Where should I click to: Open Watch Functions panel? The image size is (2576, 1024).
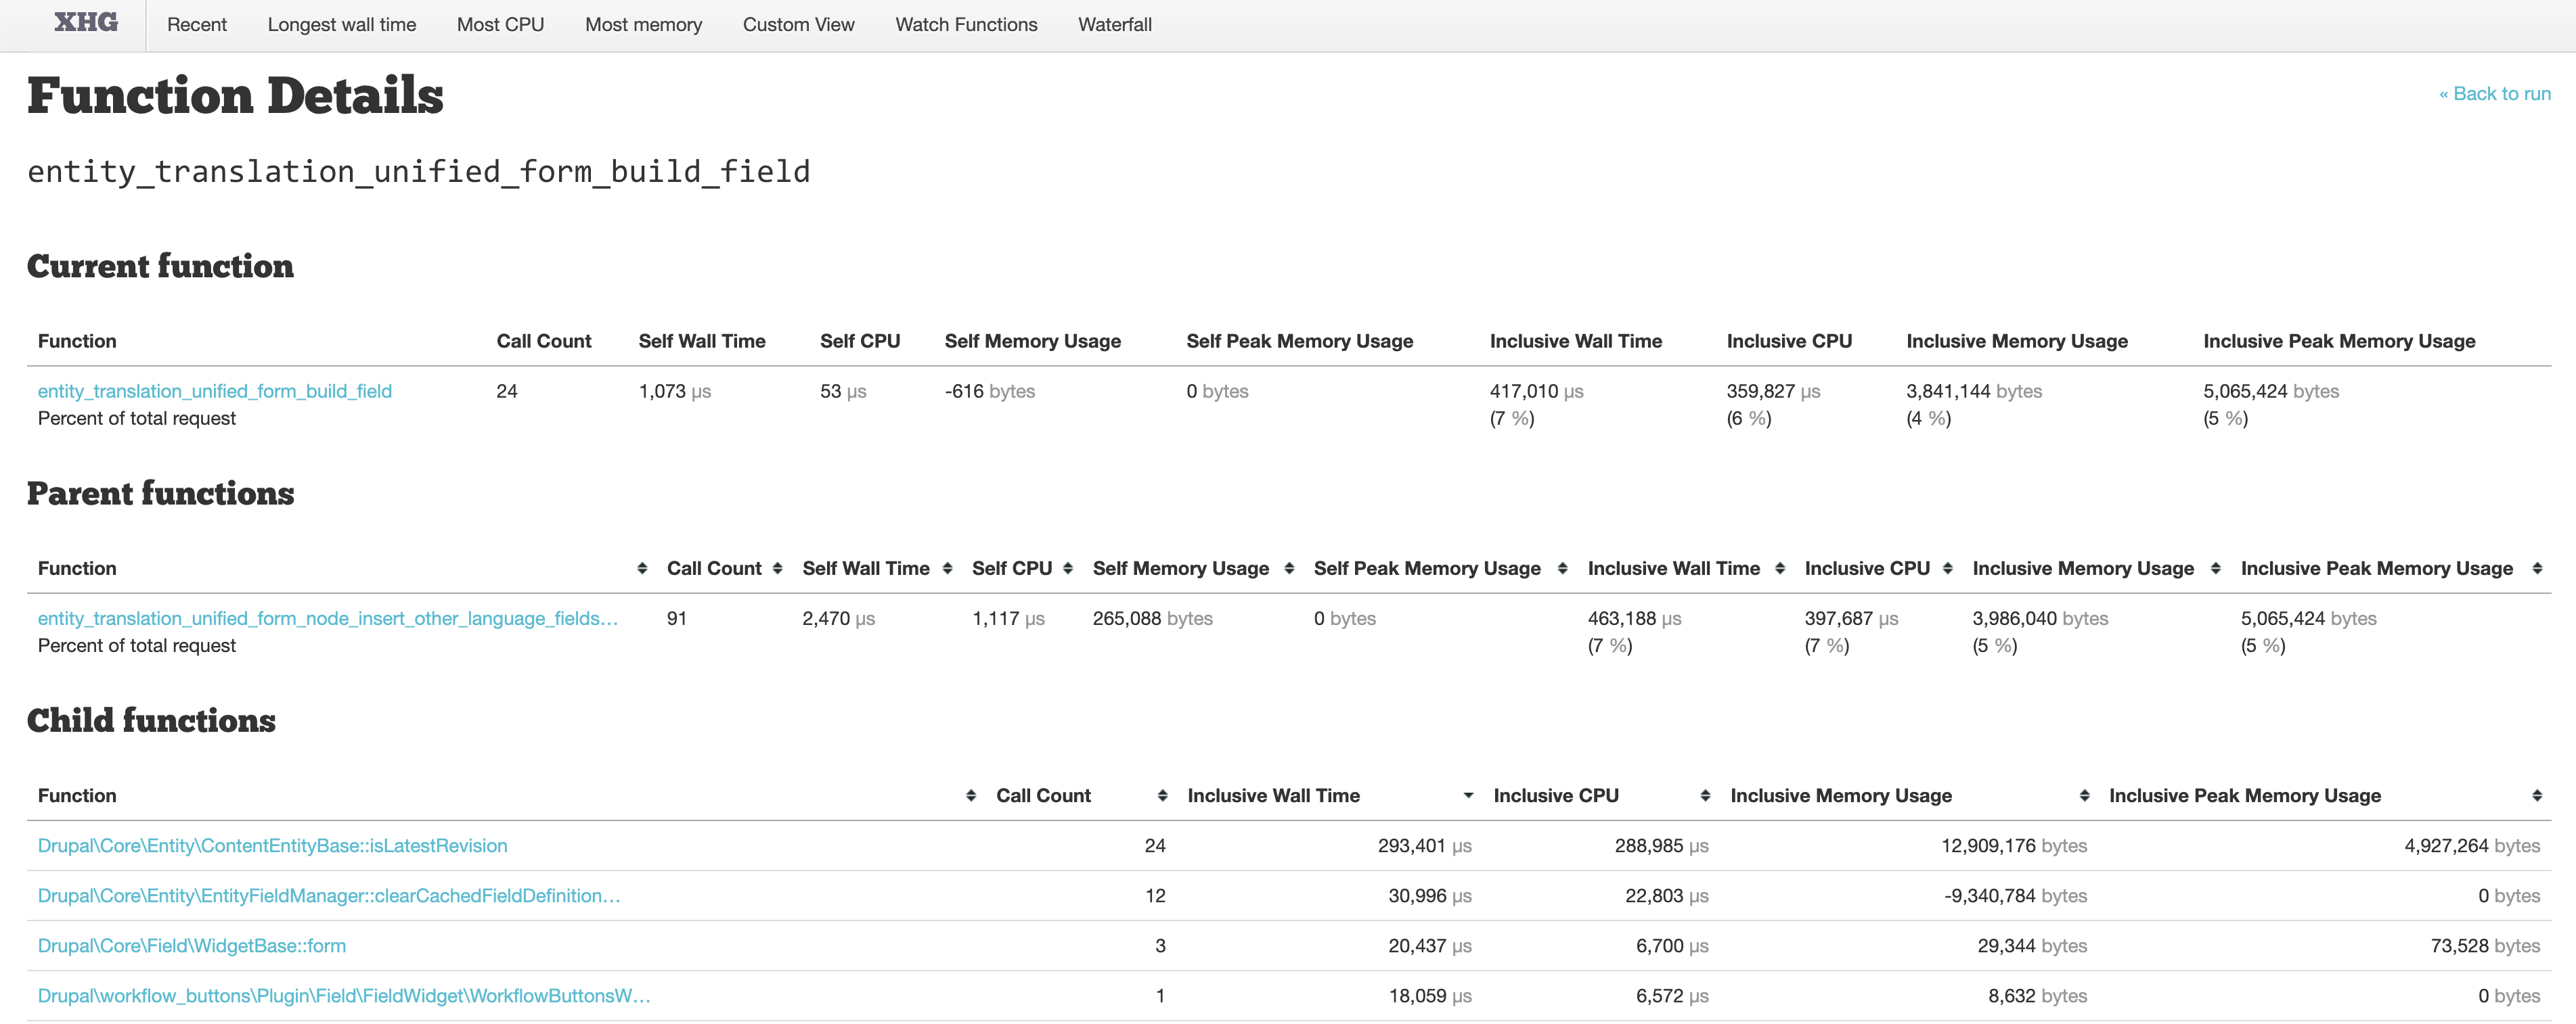coord(966,23)
